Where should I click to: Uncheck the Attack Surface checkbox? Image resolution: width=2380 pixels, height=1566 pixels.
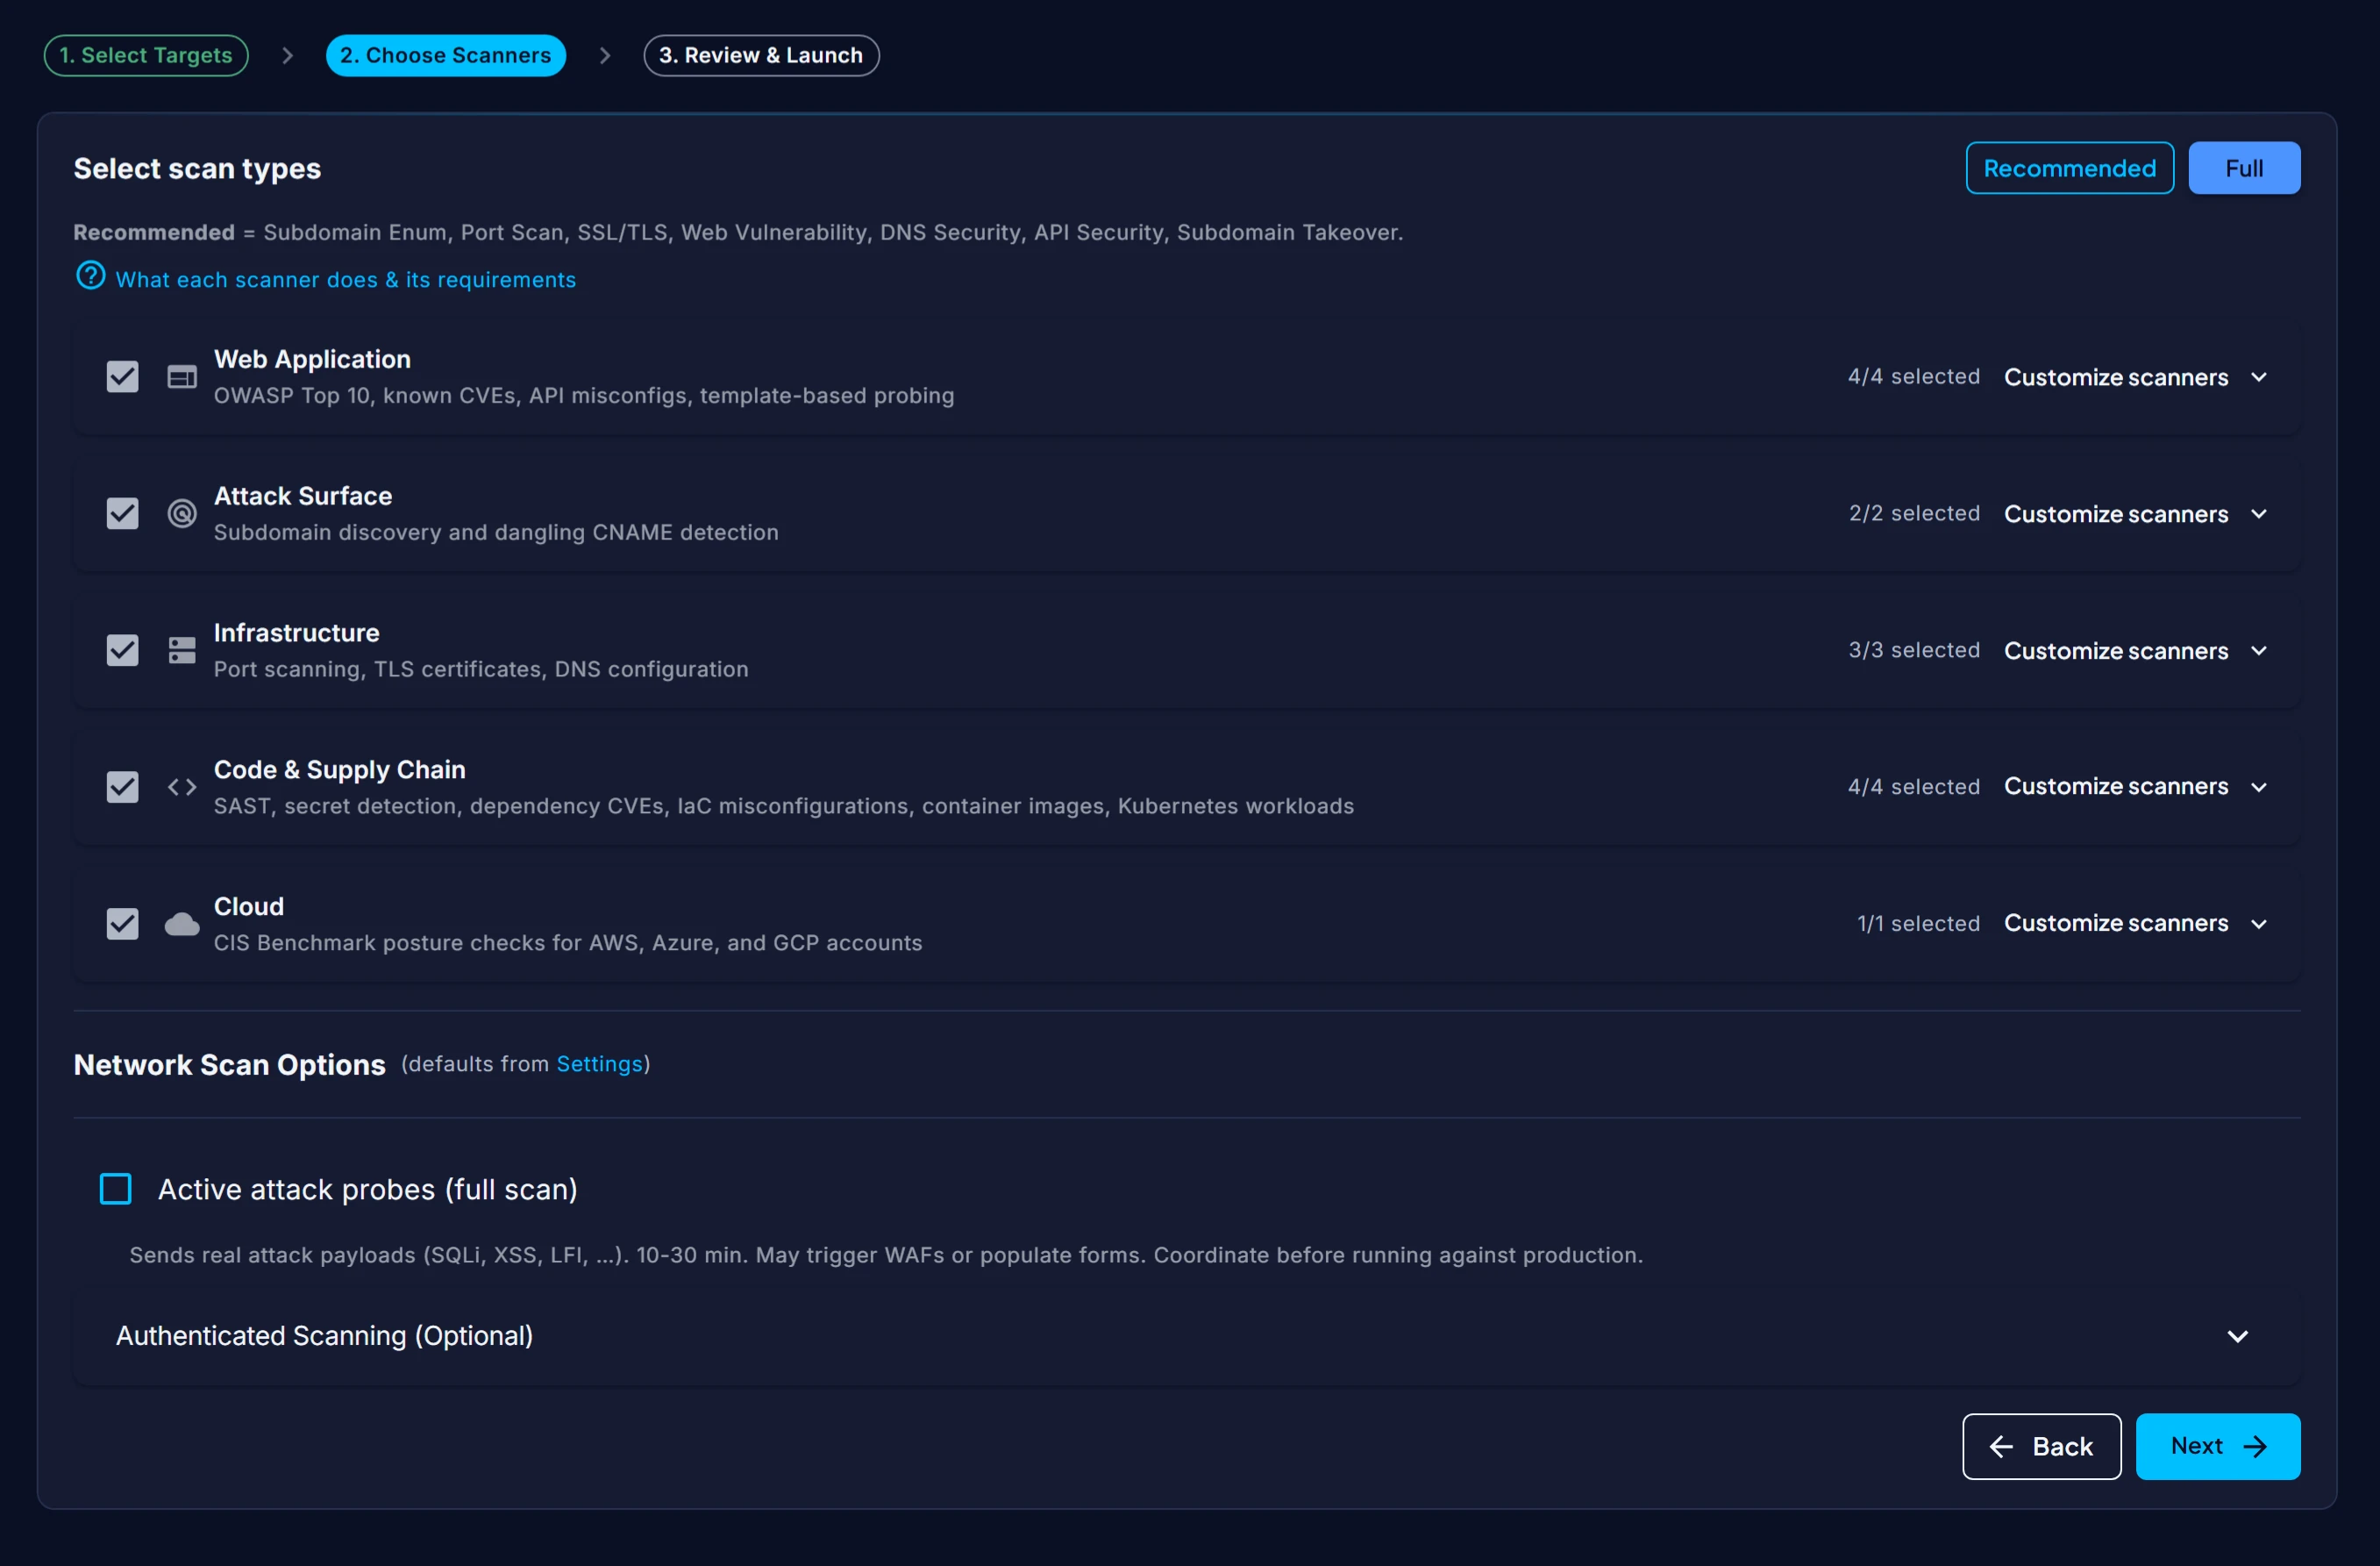pyautogui.click(x=122, y=513)
